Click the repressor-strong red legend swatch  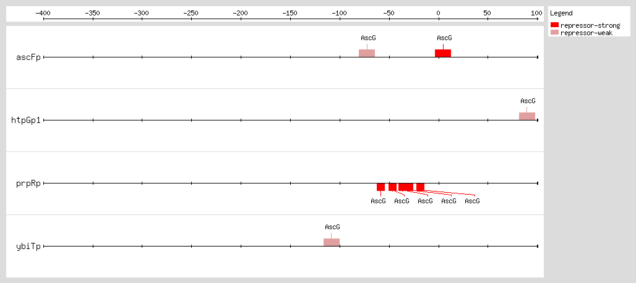pyautogui.click(x=554, y=25)
